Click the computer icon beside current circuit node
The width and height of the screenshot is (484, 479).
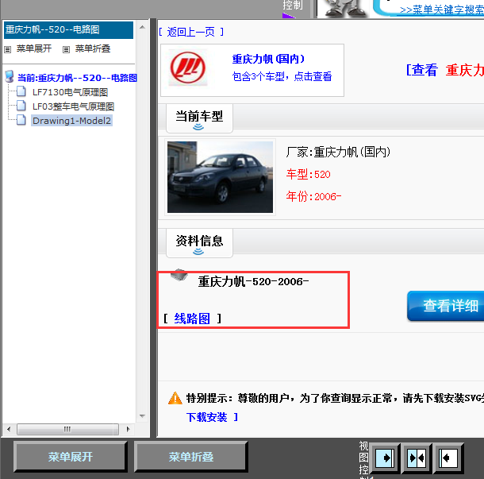(10, 76)
